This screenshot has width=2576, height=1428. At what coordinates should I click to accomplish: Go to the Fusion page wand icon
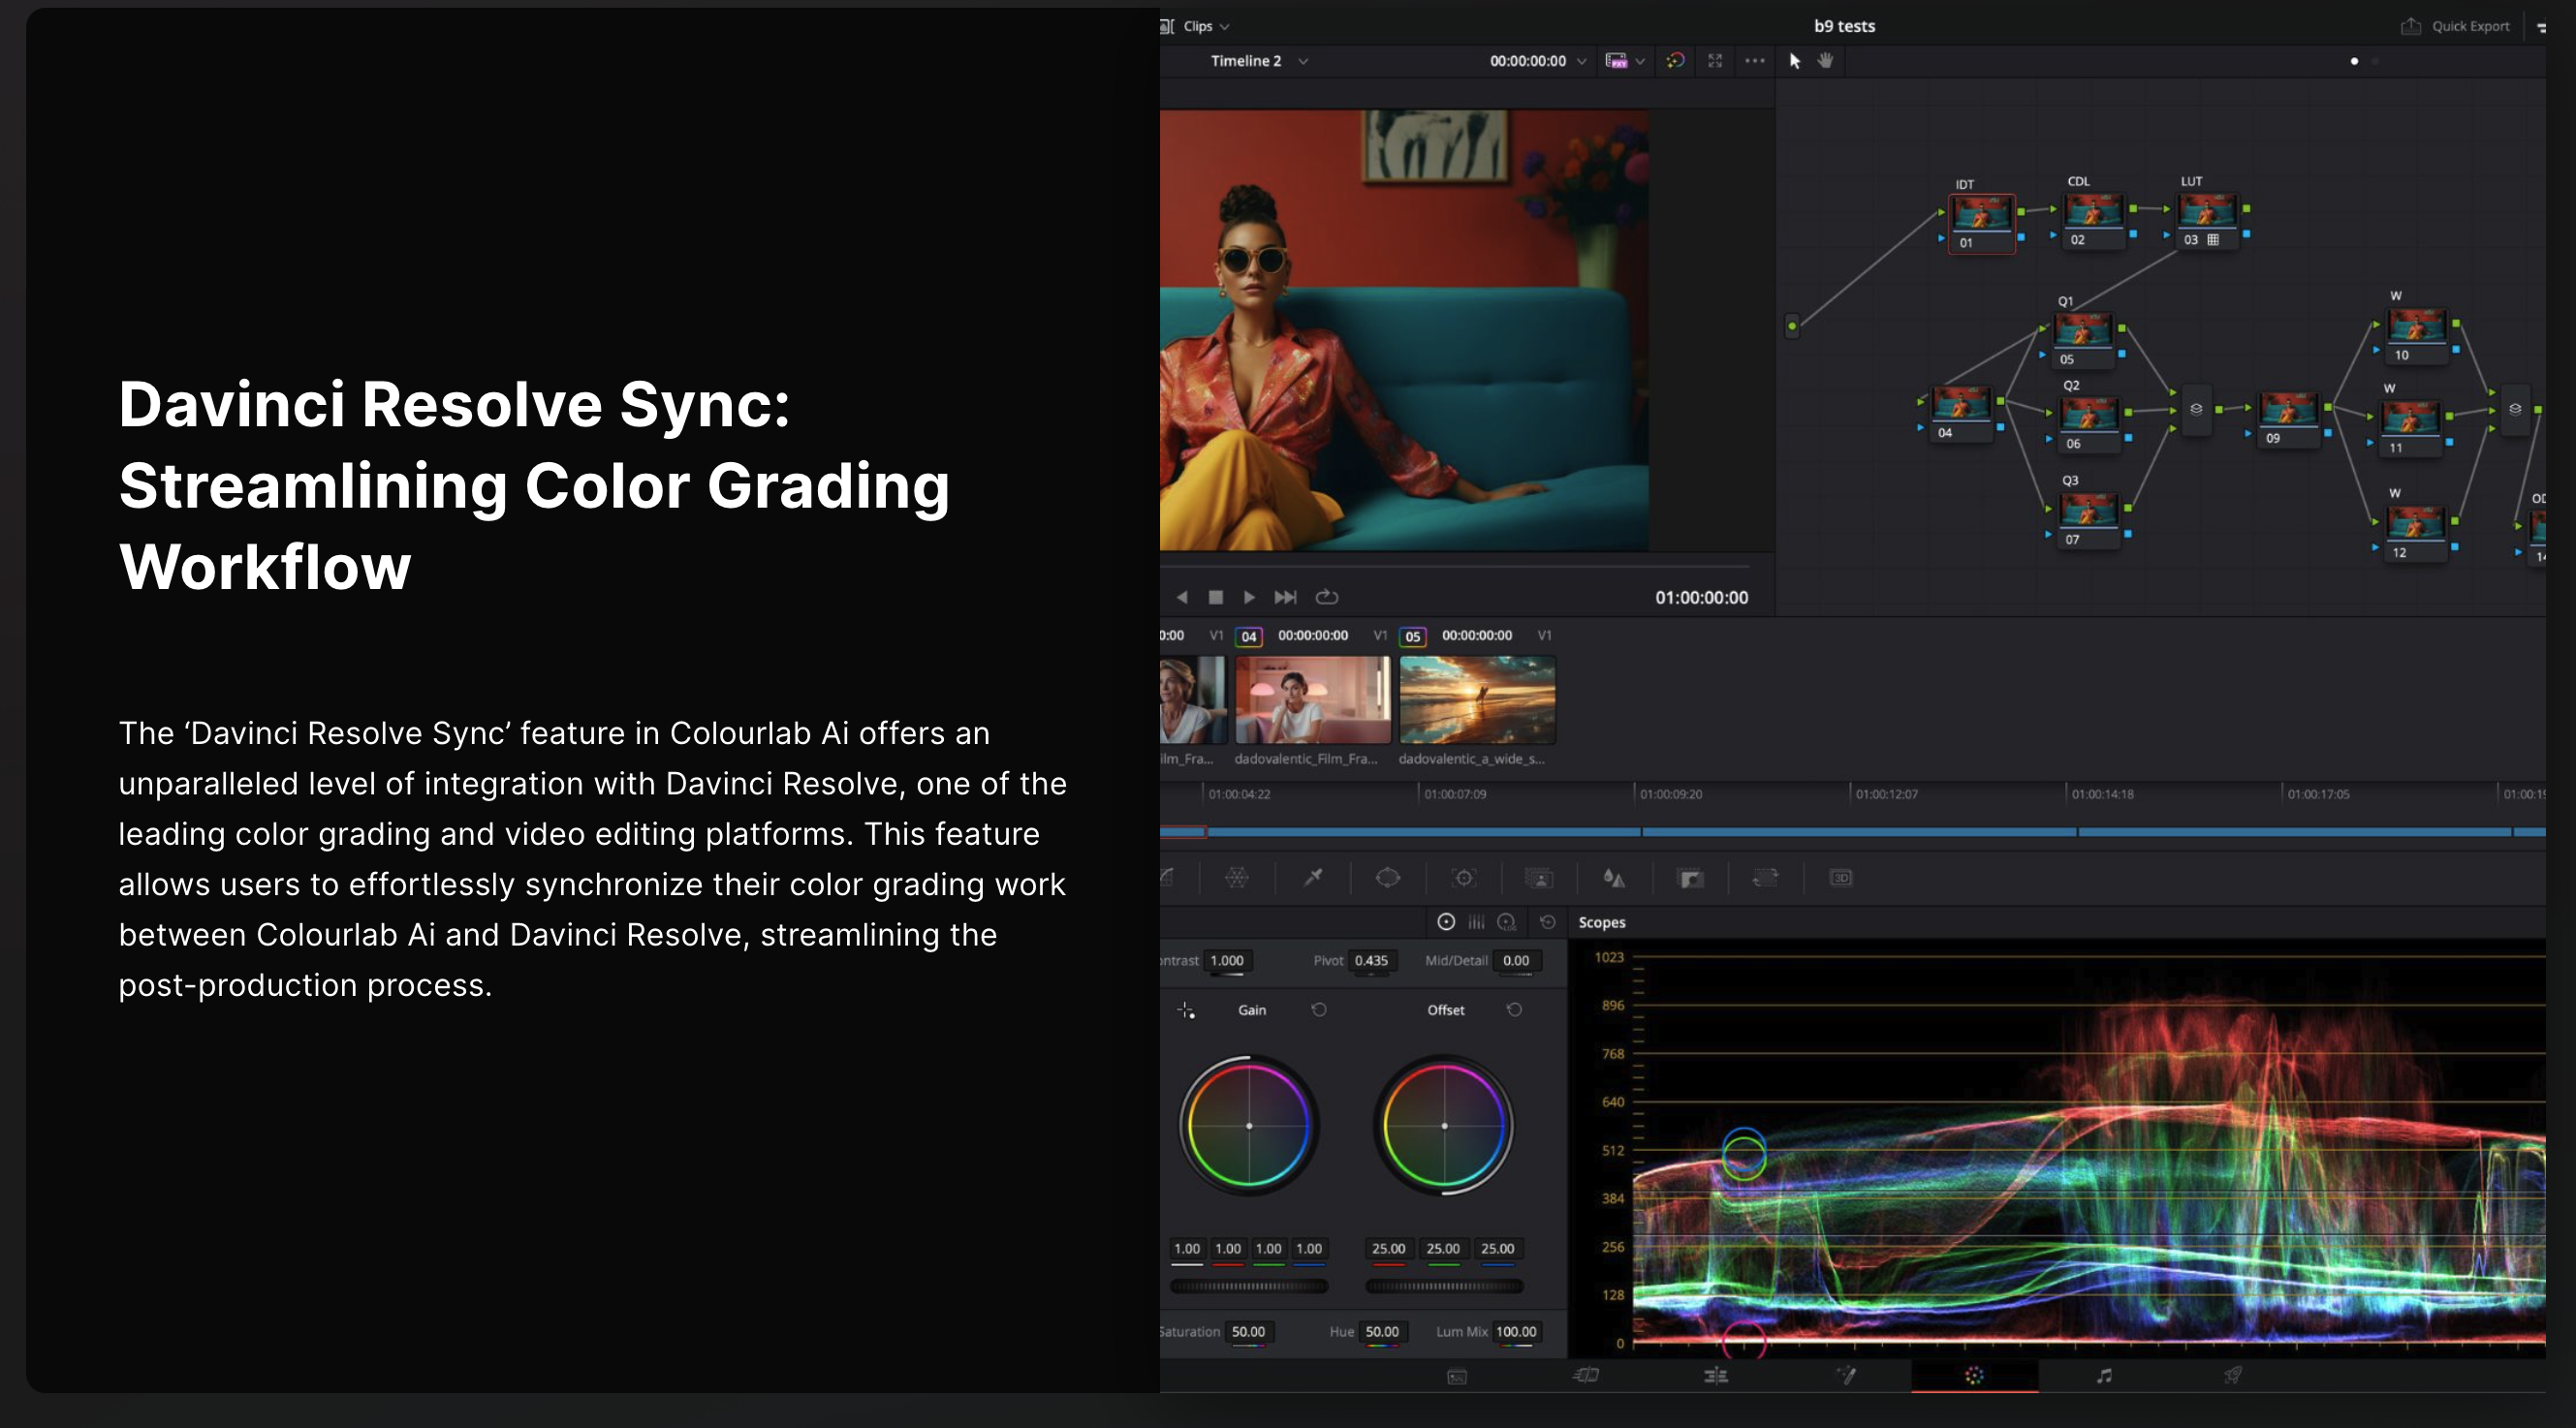tap(1846, 1375)
